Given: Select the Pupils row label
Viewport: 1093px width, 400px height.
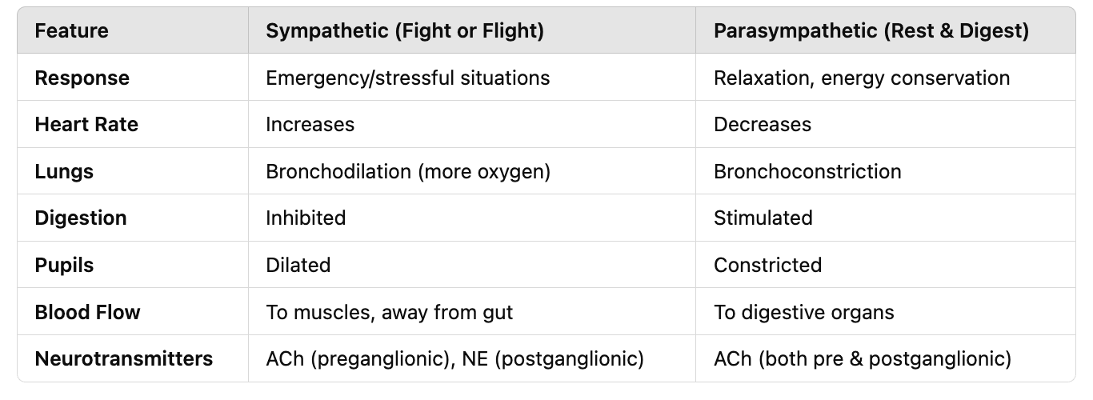Looking at the screenshot, I should (65, 266).
